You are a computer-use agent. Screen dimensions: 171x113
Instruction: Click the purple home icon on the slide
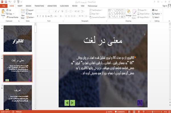tap(140, 103)
